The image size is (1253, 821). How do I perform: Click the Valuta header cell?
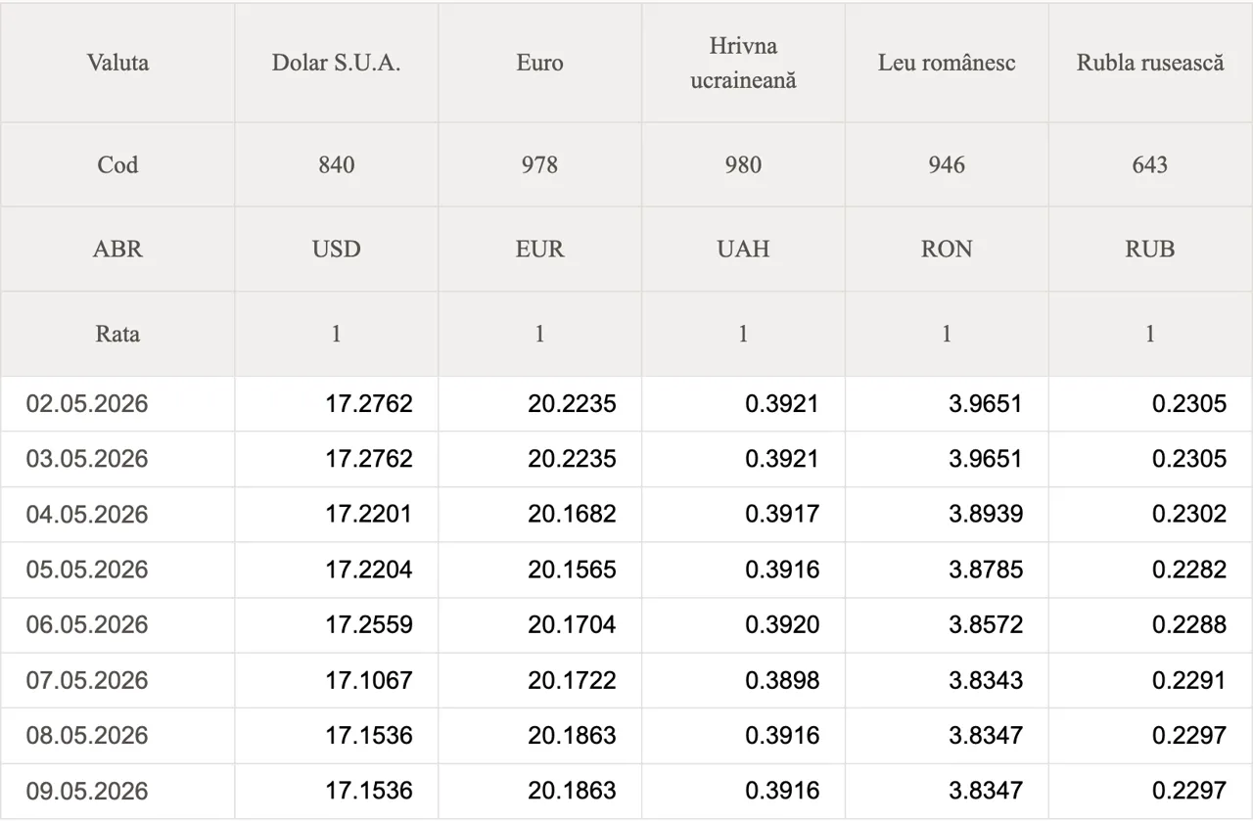pyautogui.click(x=117, y=63)
